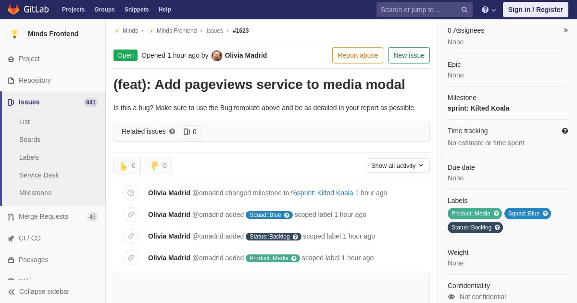This screenshot has width=577, height=303.
Task: Click Olivia Madrid's avatar image
Action: pyautogui.click(x=217, y=56)
